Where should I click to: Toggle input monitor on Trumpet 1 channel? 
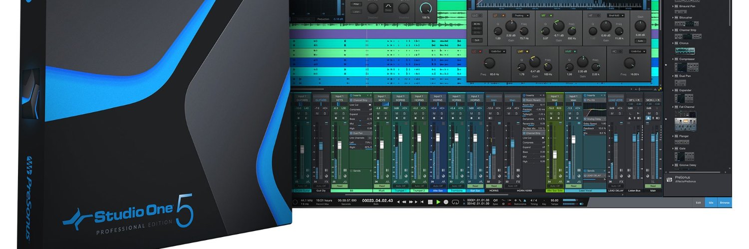405,119
